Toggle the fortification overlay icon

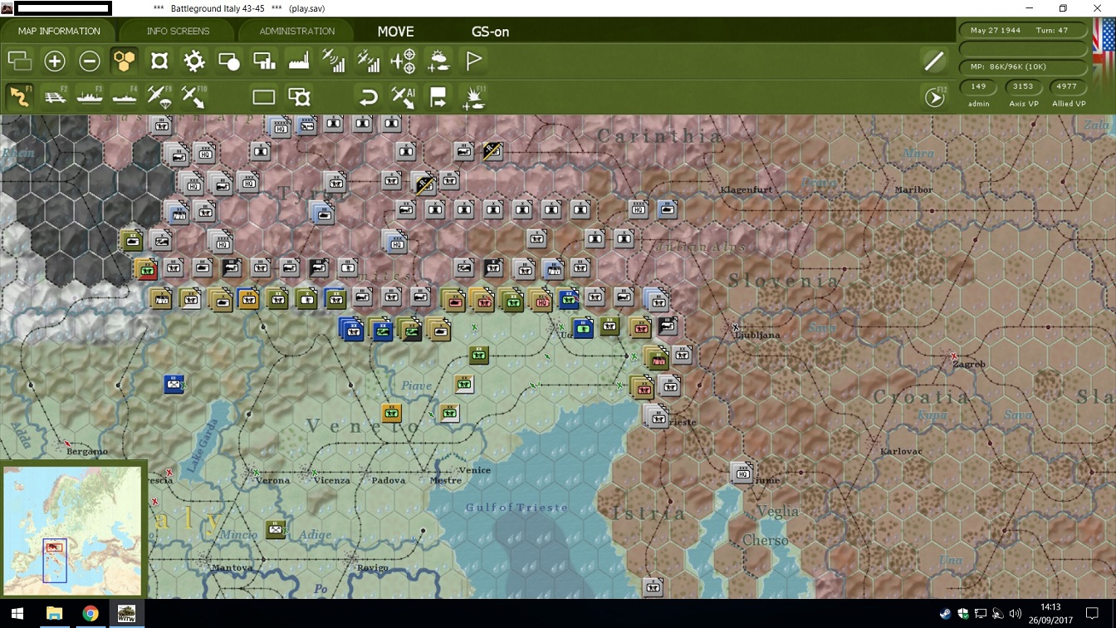[x=159, y=61]
